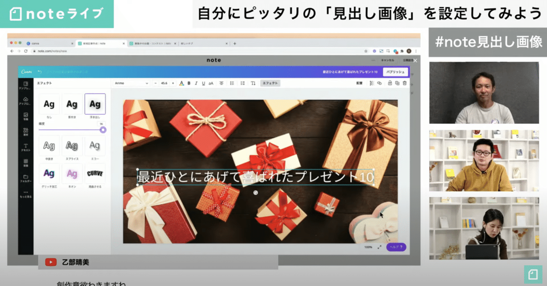Click the rotate handle below the text box

click(256, 193)
